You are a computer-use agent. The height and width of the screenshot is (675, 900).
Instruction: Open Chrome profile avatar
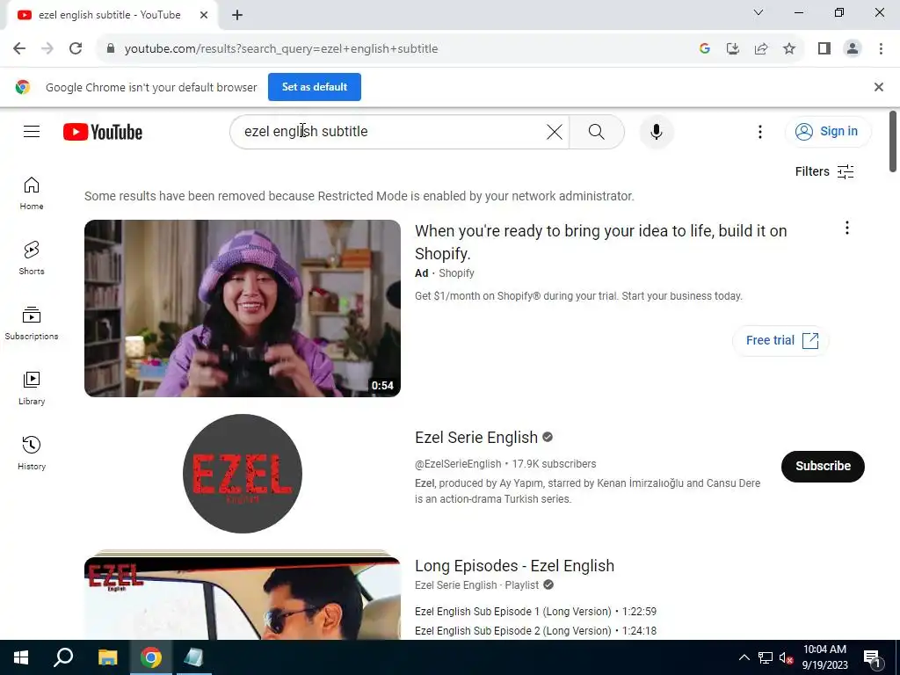pos(853,49)
